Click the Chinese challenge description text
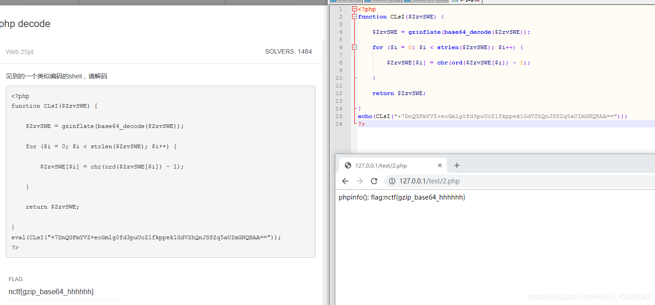This screenshot has height=305, width=655. coord(56,76)
